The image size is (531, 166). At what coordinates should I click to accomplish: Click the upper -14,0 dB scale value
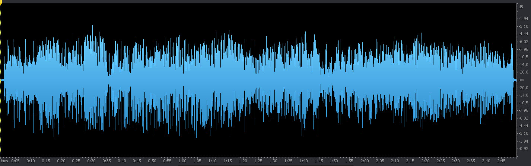point(524,65)
